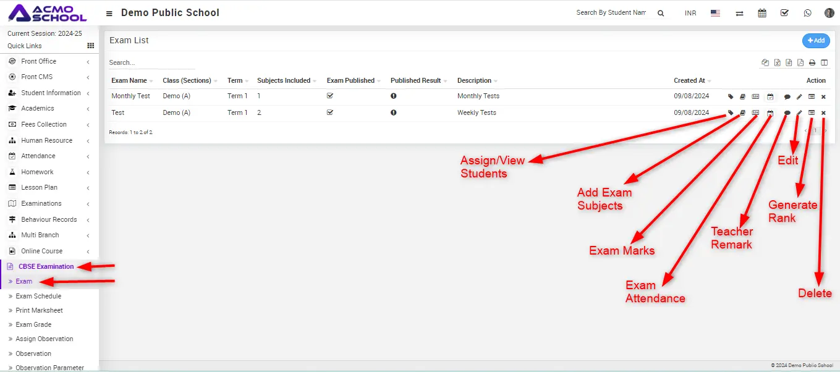Add exam subjects for Monthly Test
Screen dimensions: 840x372
click(x=743, y=97)
